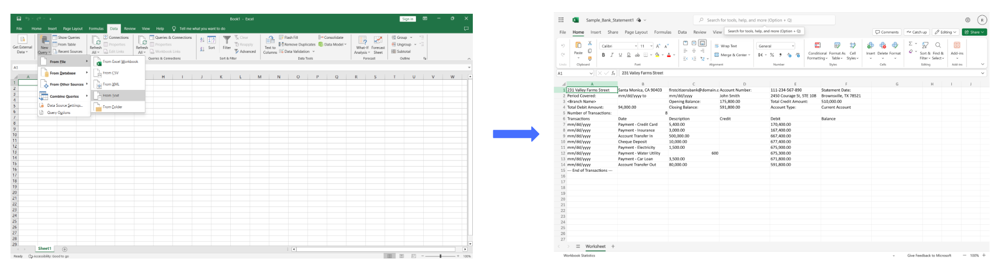Toggle Underline formatting in Excel online
This screenshot has width=1006, height=280.
(620, 55)
